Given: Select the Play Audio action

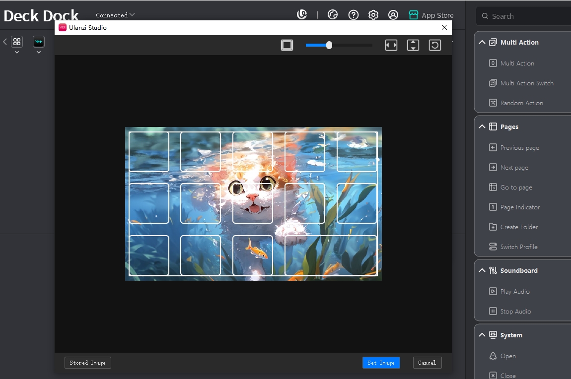Looking at the screenshot, I should [514, 292].
